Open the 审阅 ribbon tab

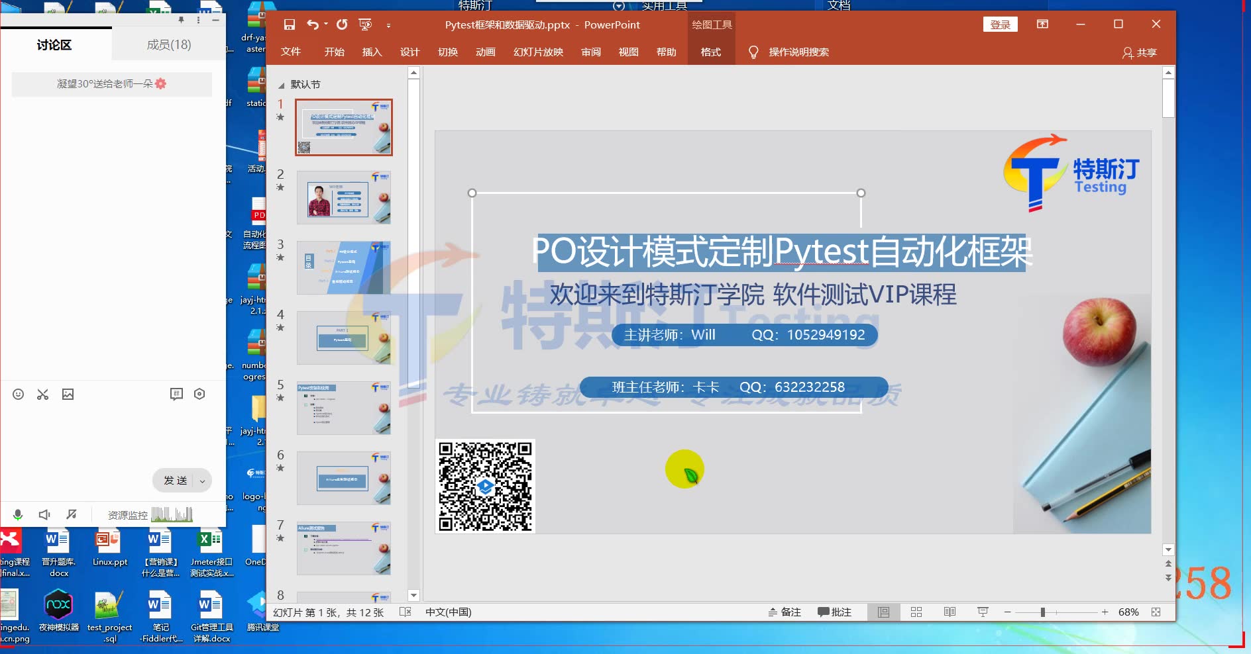click(591, 52)
